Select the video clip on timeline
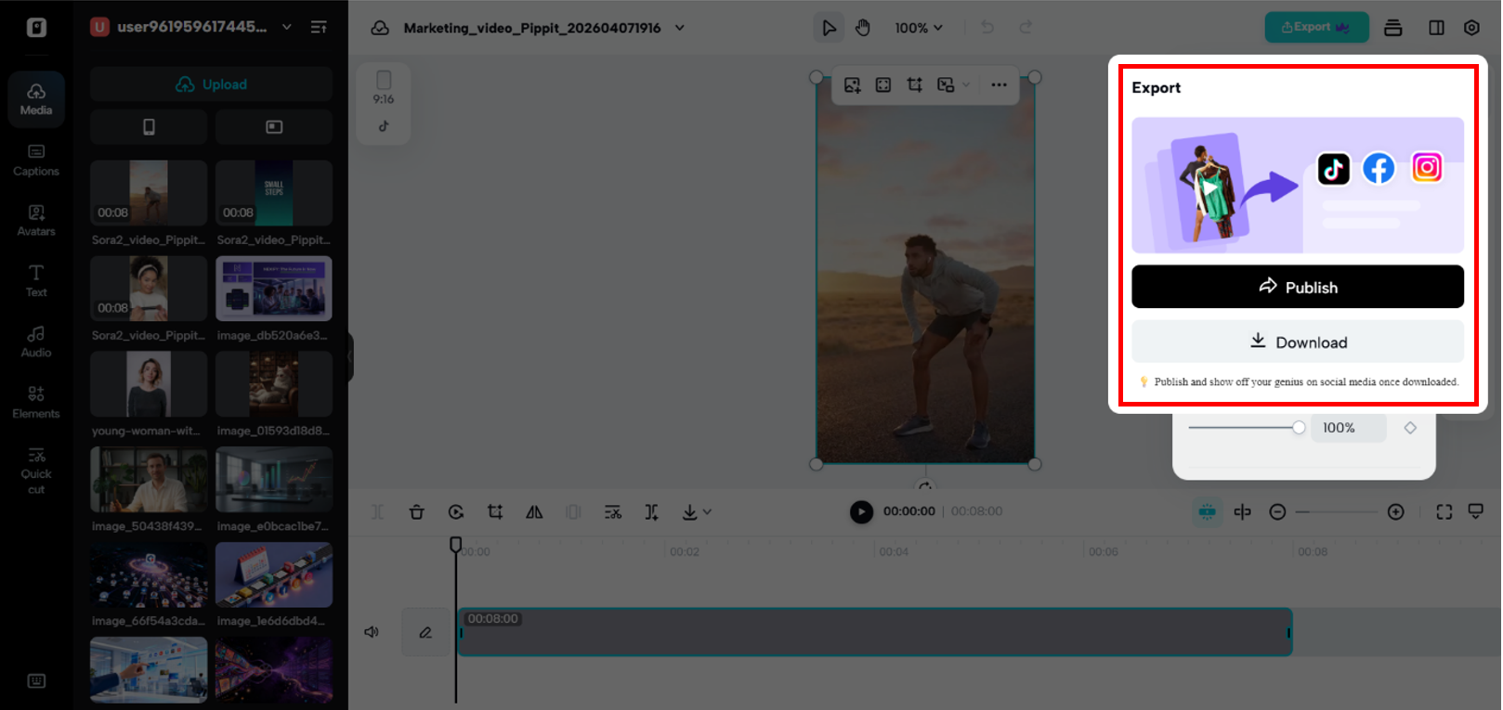The width and height of the screenshot is (1503, 710). pyautogui.click(x=875, y=632)
